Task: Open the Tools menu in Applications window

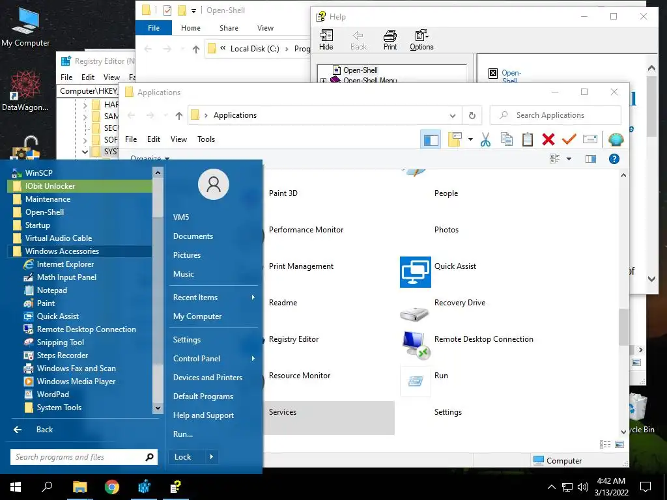Action: click(206, 139)
